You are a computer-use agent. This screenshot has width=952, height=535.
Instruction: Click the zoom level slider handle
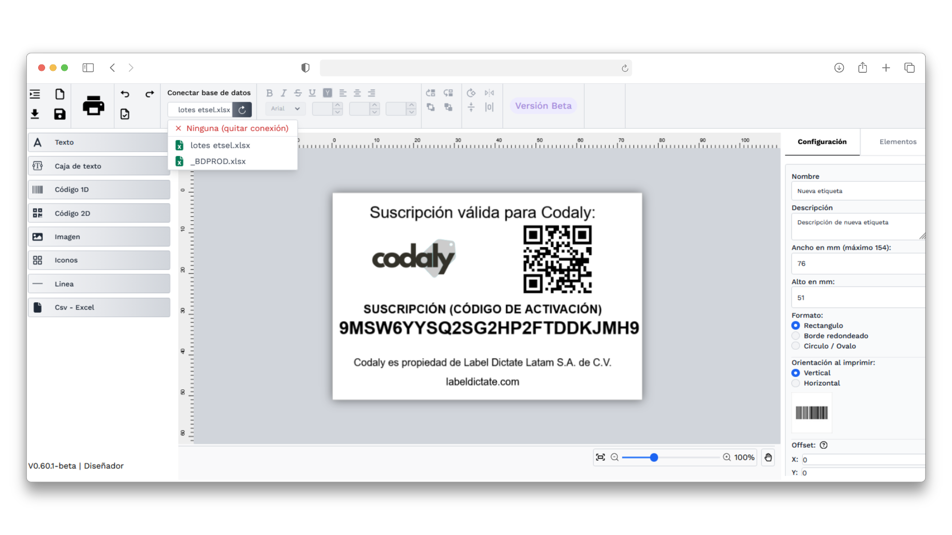pyautogui.click(x=654, y=457)
